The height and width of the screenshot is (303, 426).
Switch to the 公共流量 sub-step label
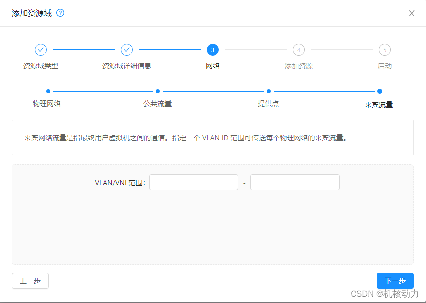(157, 104)
